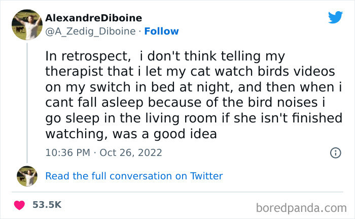Open the AlexandreDiboine display name

click(x=94, y=18)
